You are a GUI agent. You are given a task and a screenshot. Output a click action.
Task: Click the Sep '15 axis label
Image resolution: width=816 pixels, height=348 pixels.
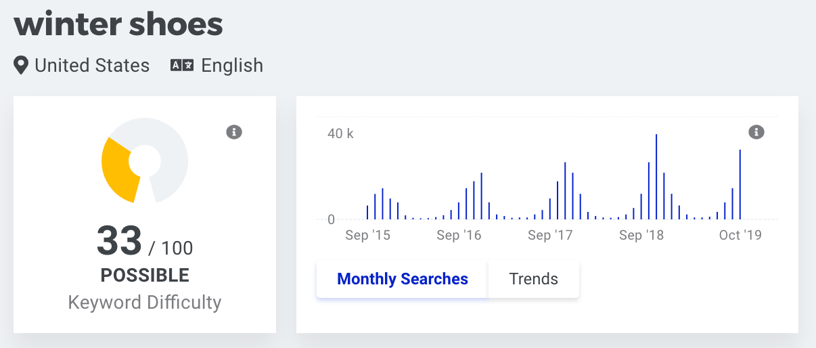tap(368, 236)
